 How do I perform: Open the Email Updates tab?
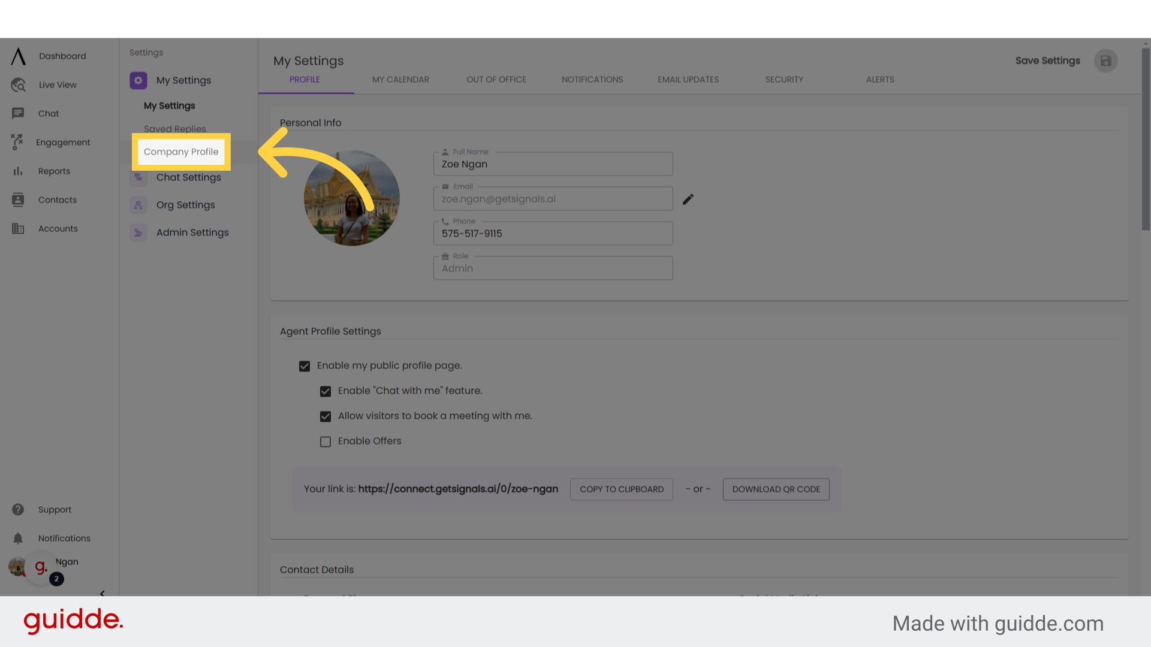pos(688,80)
